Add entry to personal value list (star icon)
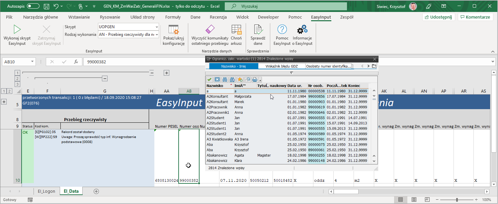Viewport: 498px width, 204px height. click(240, 79)
